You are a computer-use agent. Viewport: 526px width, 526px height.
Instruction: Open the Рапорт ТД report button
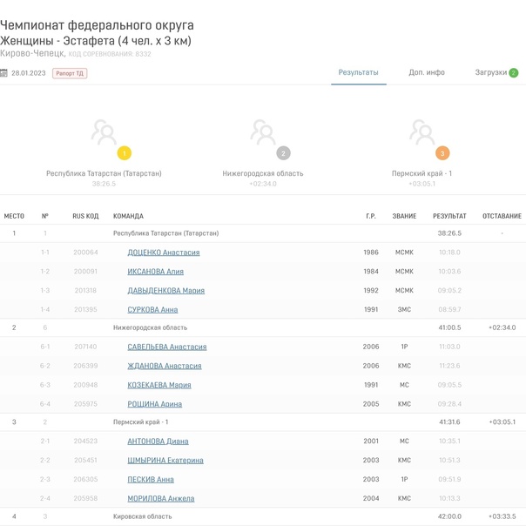click(70, 73)
